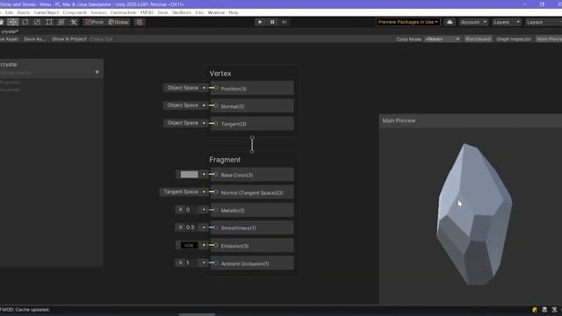Click Save Asset button
Screen dimensions: 562x316
pyautogui.click(x=9, y=39)
